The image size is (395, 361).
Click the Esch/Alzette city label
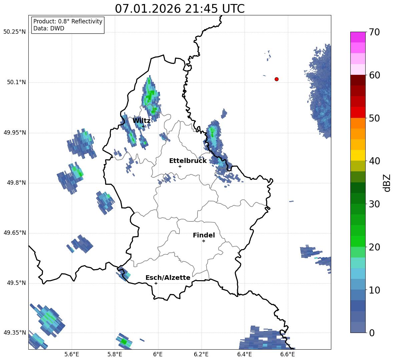(x=168, y=278)
